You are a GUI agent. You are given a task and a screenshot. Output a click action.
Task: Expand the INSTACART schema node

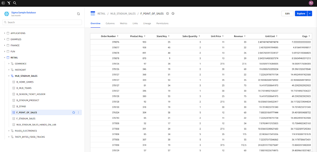[x=9, y=70]
